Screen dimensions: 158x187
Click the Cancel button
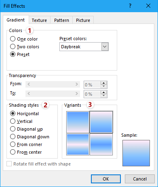pyautogui.click(x=140, y=179)
